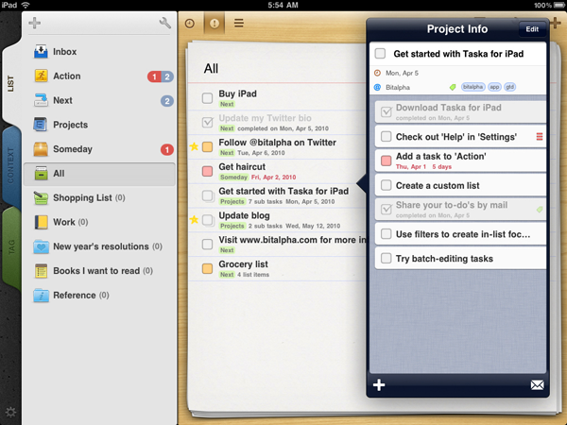Check Get started with Taska in Project Info

(380, 54)
